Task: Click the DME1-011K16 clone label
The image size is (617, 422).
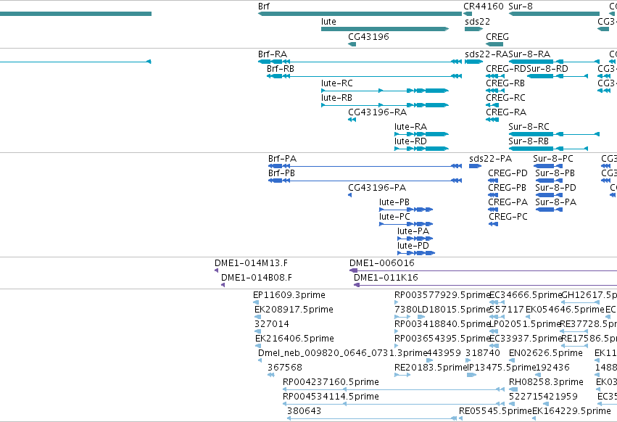Action: click(x=386, y=278)
